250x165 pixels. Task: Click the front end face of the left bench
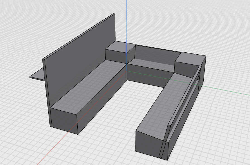[x=64, y=121]
